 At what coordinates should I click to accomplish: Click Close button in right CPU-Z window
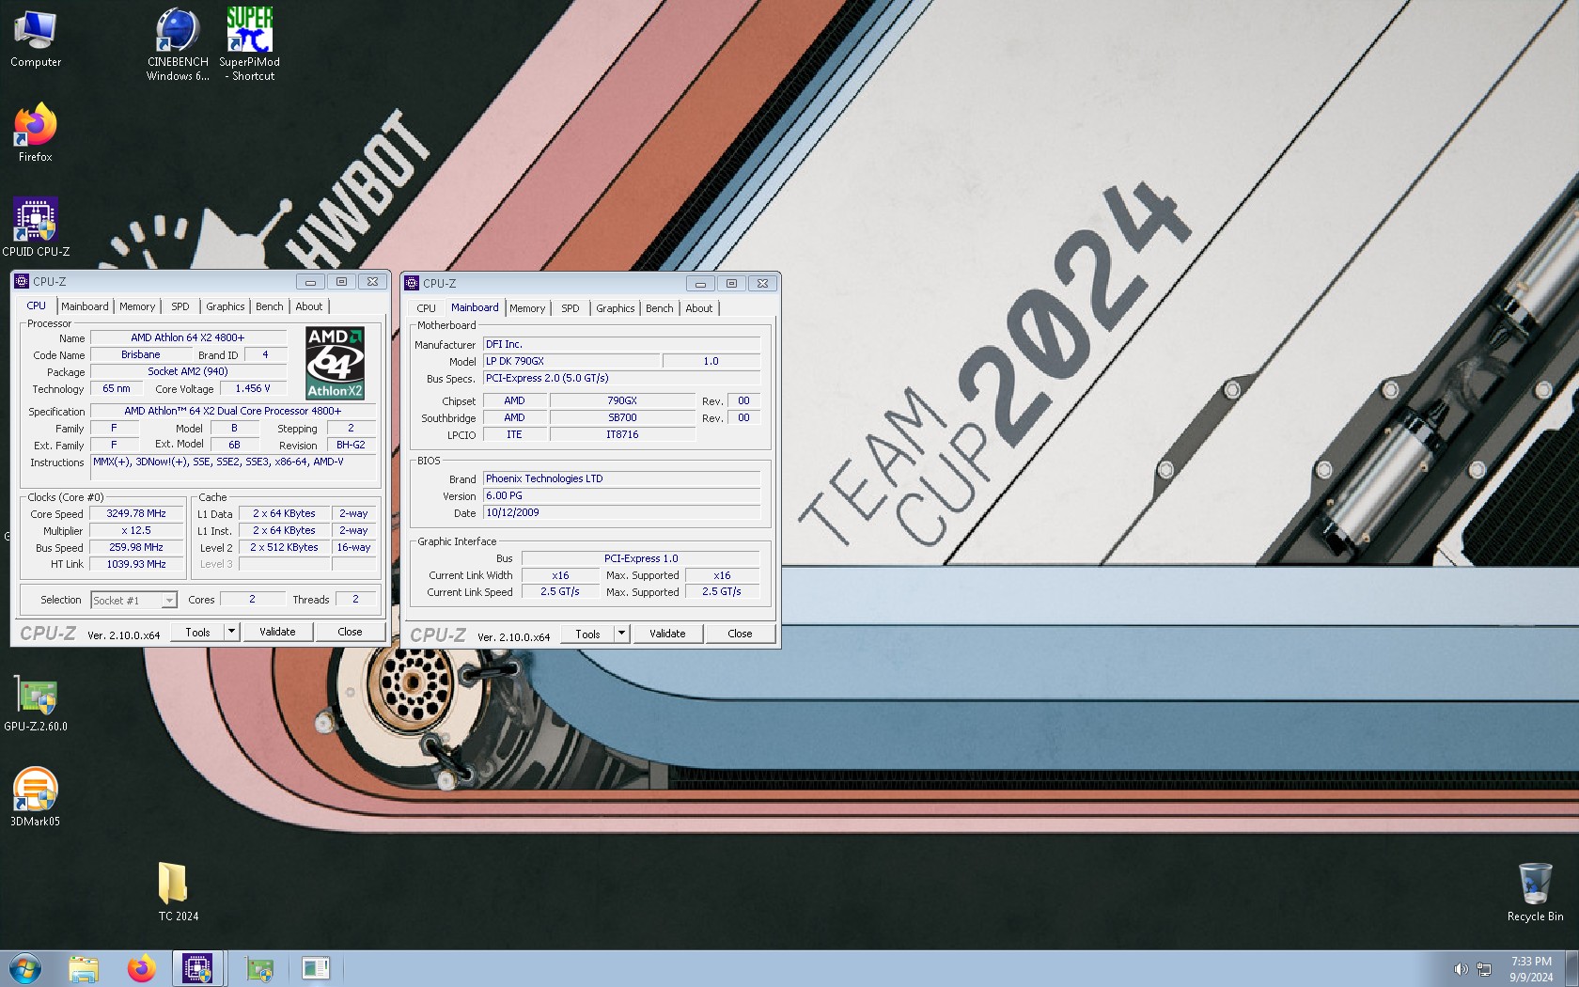740,634
